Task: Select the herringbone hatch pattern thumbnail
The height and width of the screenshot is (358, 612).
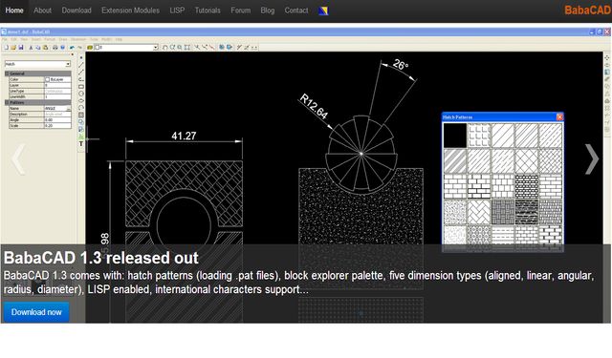Action: 479,212
